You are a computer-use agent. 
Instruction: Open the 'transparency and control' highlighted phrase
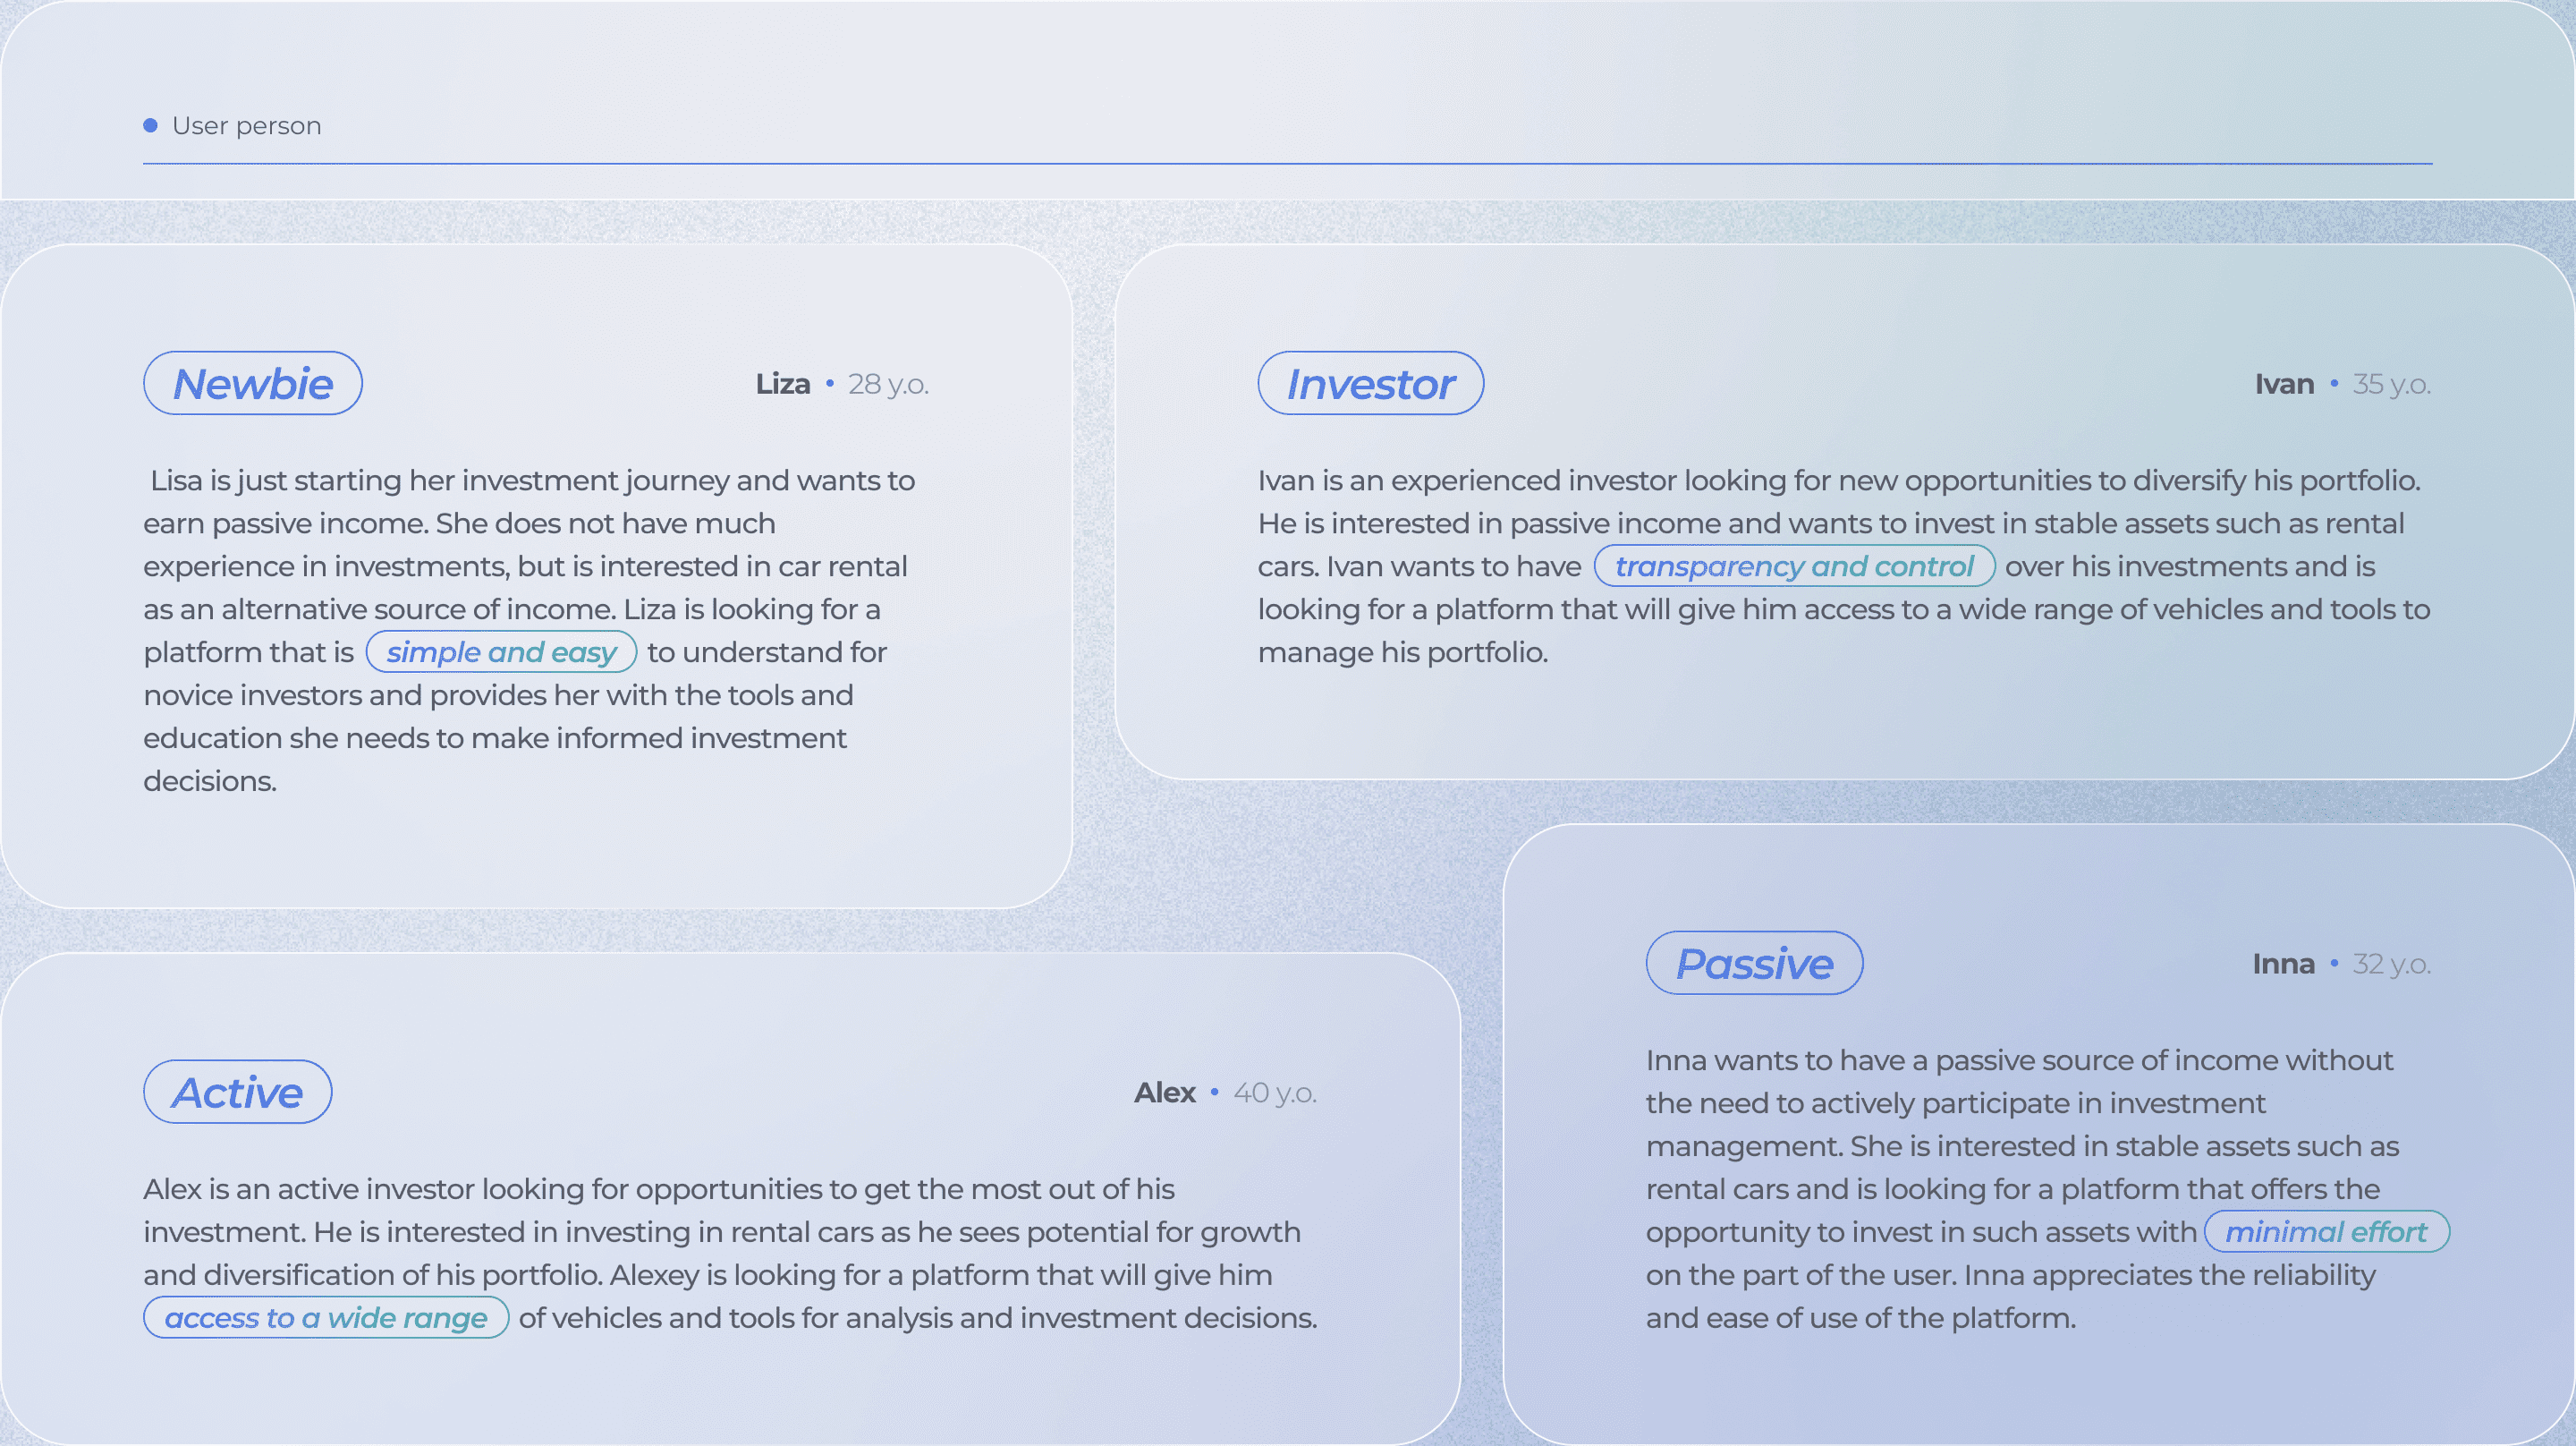1794,566
